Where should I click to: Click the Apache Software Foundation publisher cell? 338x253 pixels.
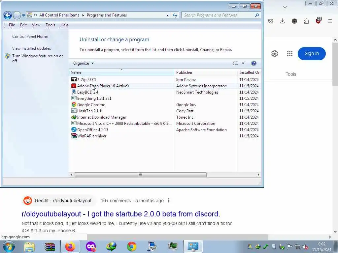point(201,130)
